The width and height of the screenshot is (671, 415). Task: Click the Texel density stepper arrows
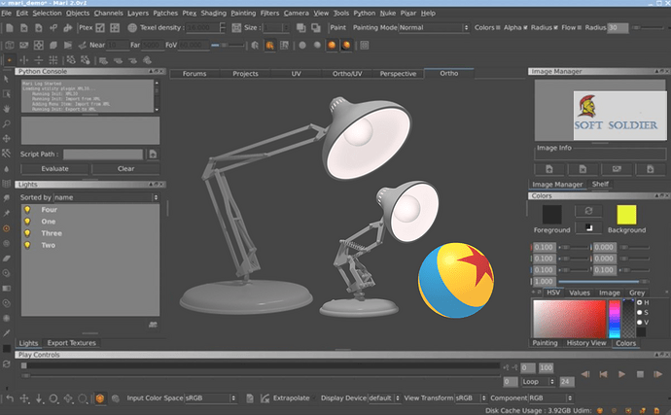[222, 28]
